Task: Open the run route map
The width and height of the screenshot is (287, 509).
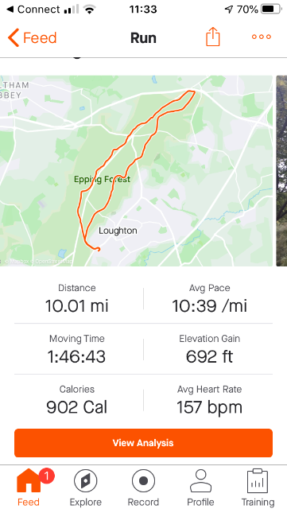Action: pos(136,171)
